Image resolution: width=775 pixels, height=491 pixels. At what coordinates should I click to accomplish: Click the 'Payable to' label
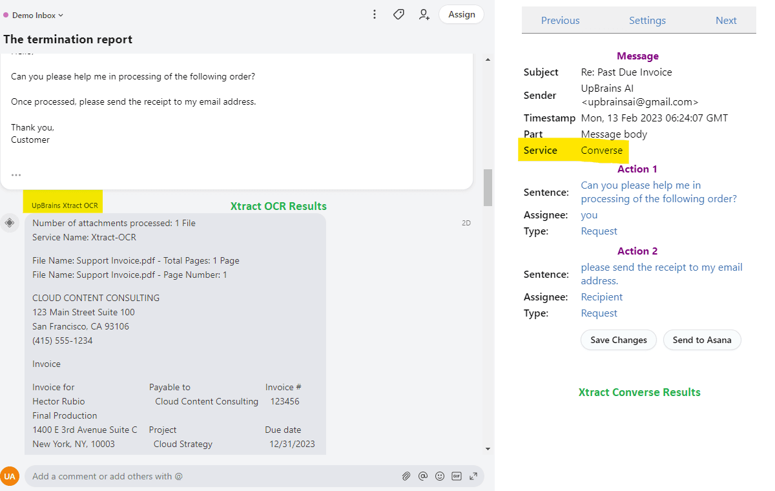click(x=170, y=387)
